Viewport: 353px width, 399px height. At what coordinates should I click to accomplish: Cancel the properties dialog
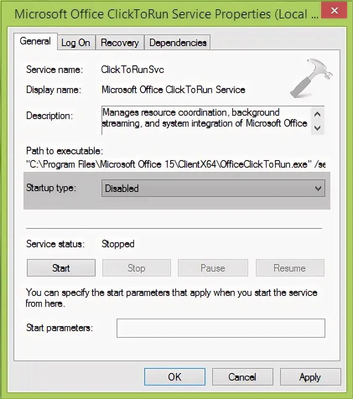click(242, 377)
